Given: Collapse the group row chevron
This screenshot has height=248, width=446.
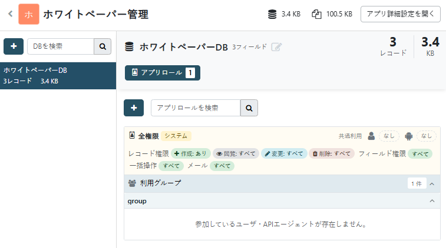Looking at the screenshot, I should click(432, 201).
